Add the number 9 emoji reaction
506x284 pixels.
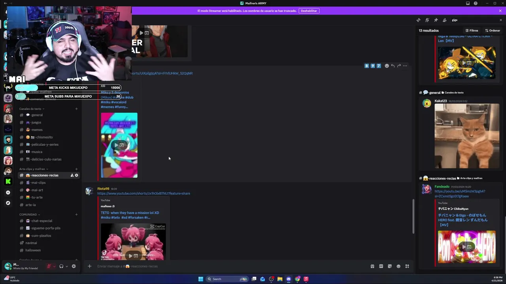tap(372, 66)
